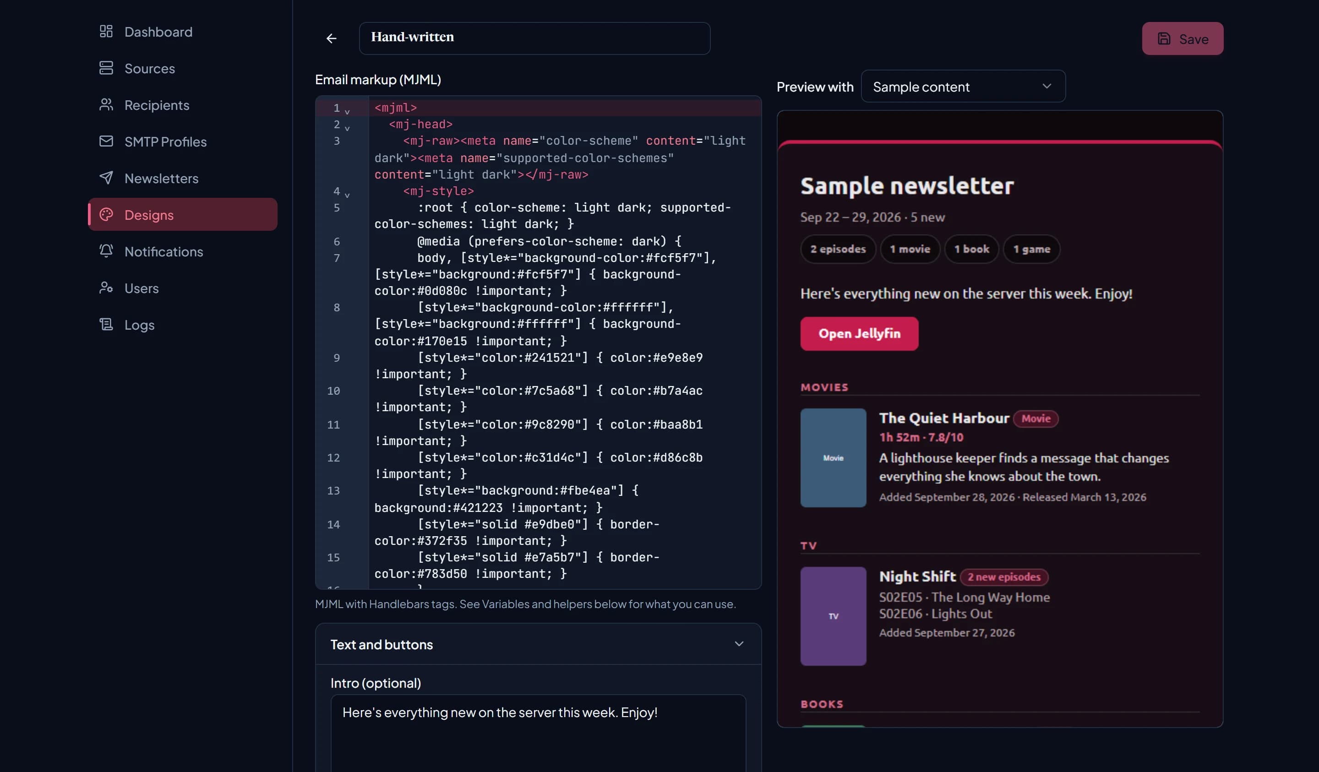
Task: Click the 2 new episodes badge
Action: [x=1003, y=577]
